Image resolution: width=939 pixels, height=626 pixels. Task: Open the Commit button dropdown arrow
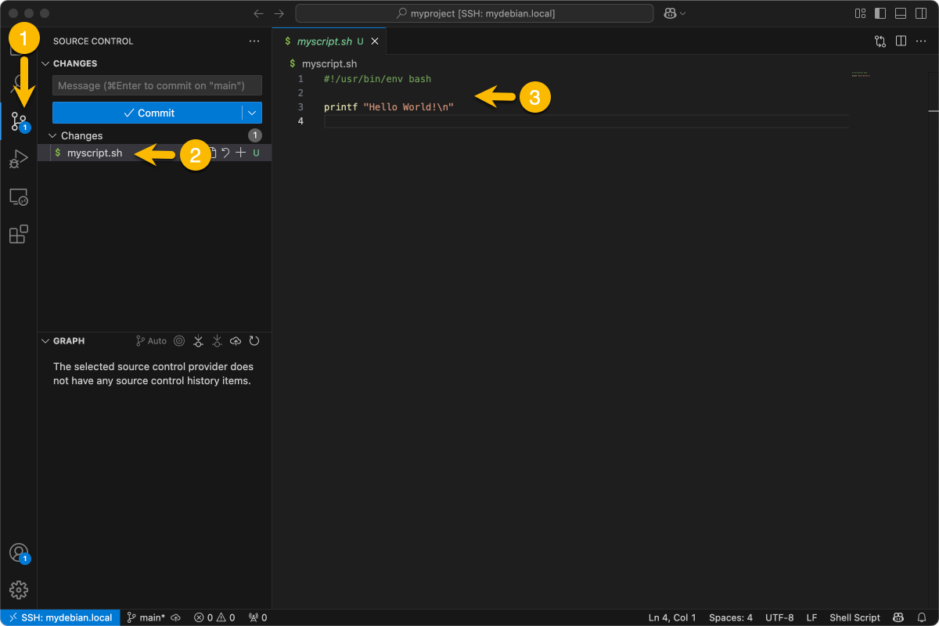point(252,113)
